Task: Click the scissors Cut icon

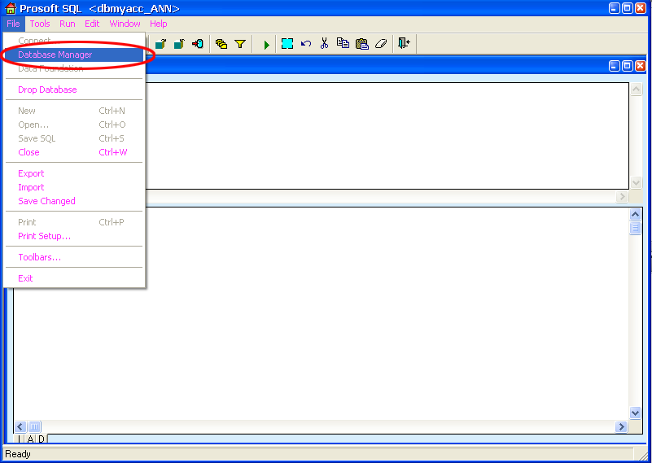Action: click(x=324, y=44)
